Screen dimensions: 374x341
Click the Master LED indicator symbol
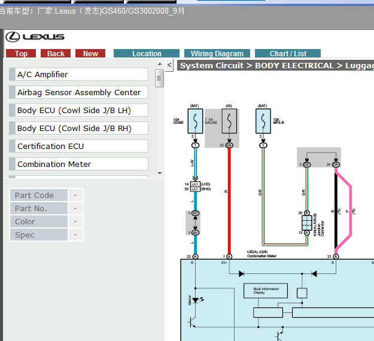point(196,300)
